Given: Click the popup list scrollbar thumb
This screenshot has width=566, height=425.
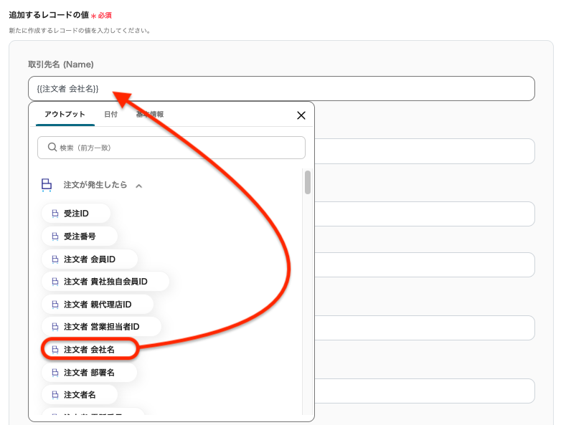Looking at the screenshot, I should [x=308, y=182].
